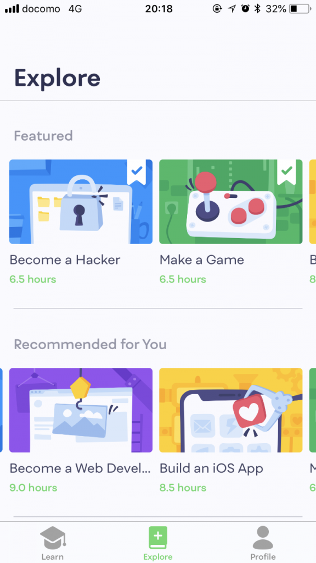Switch to the Profile tab label
The height and width of the screenshot is (563, 316).
[263, 556]
